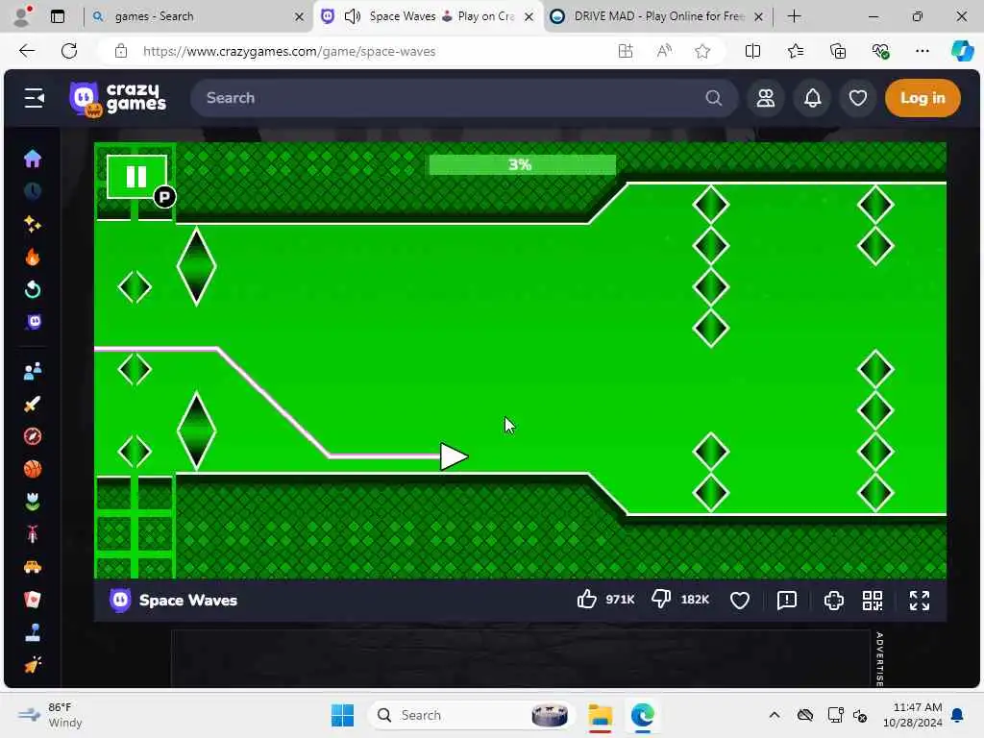Viewport: 984px width, 738px height.
Task: Click the Windows taskbar search box
Action: (x=472, y=715)
